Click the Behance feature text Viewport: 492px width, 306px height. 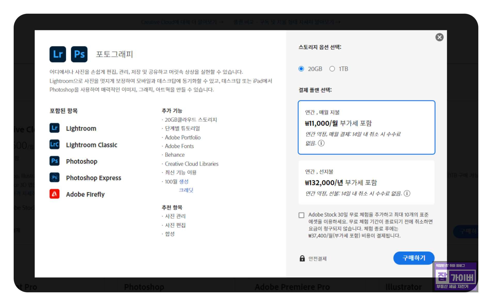(x=175, y=155)
